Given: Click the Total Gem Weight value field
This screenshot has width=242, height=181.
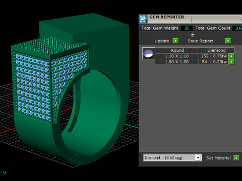Looking at the screenshot, I should pyautogui.click(x=187, y=28).
